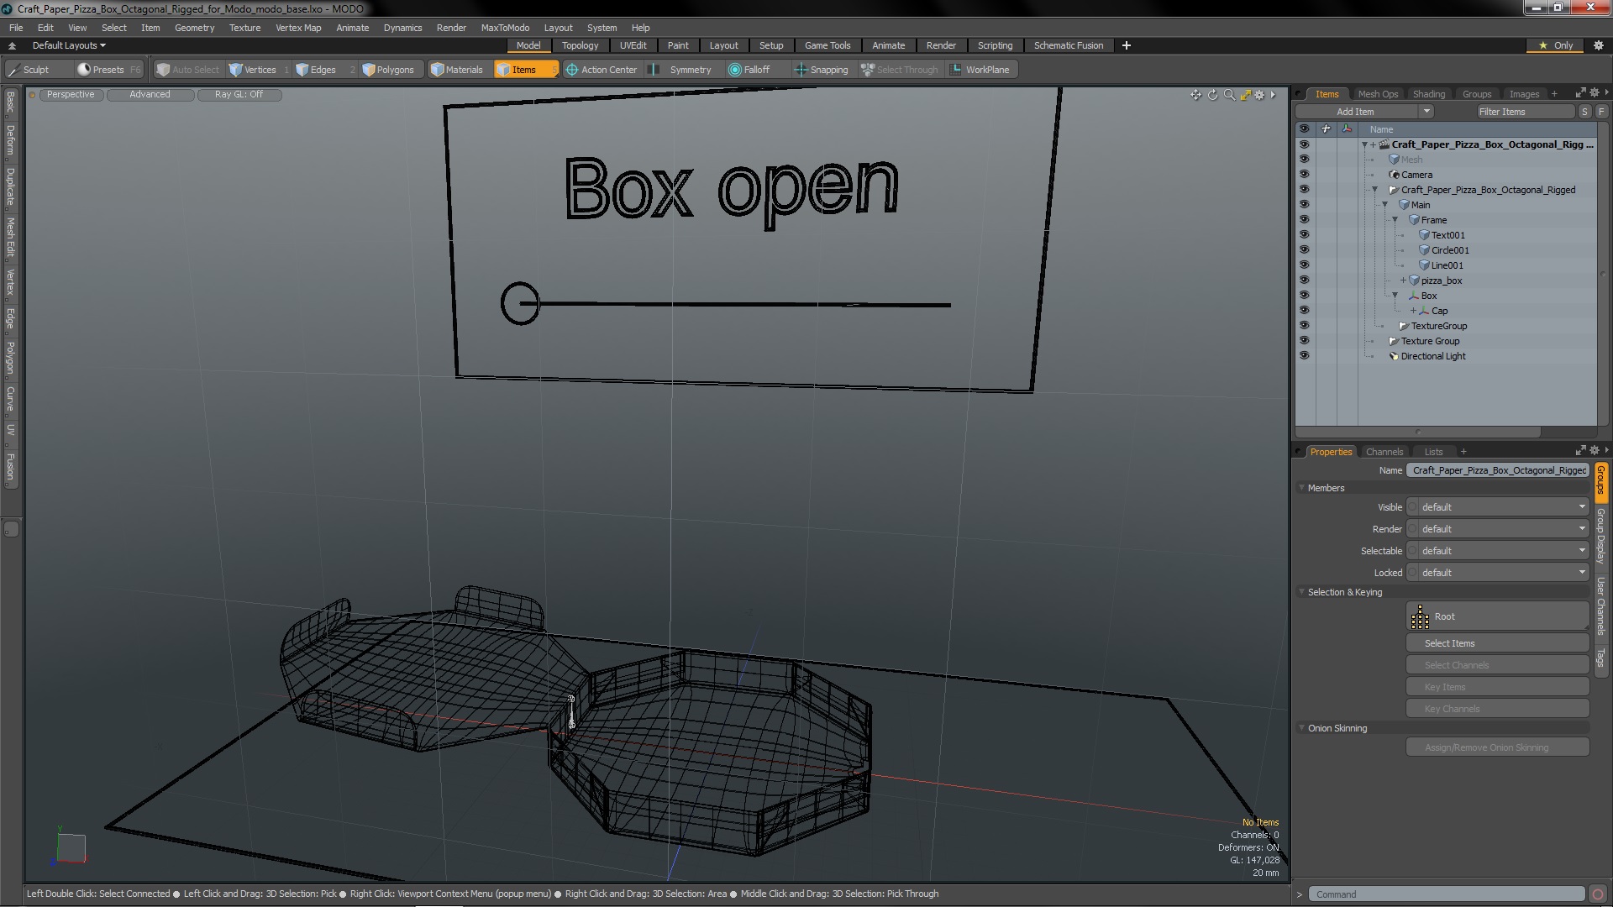
Task: Click the Select Items button
Action: click(1497, 643)
